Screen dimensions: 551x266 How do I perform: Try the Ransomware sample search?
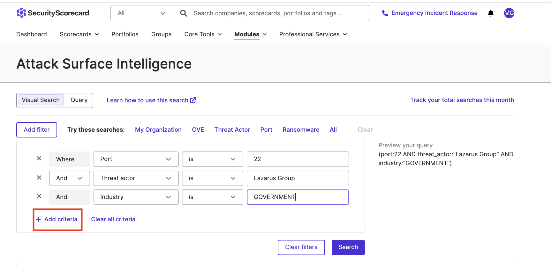[x=301, y=130]
